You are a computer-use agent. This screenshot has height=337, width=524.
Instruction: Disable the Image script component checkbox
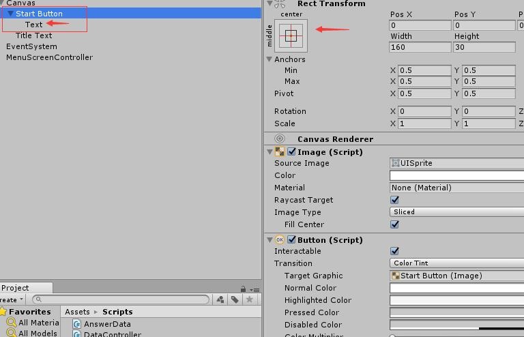pos(291,151)
